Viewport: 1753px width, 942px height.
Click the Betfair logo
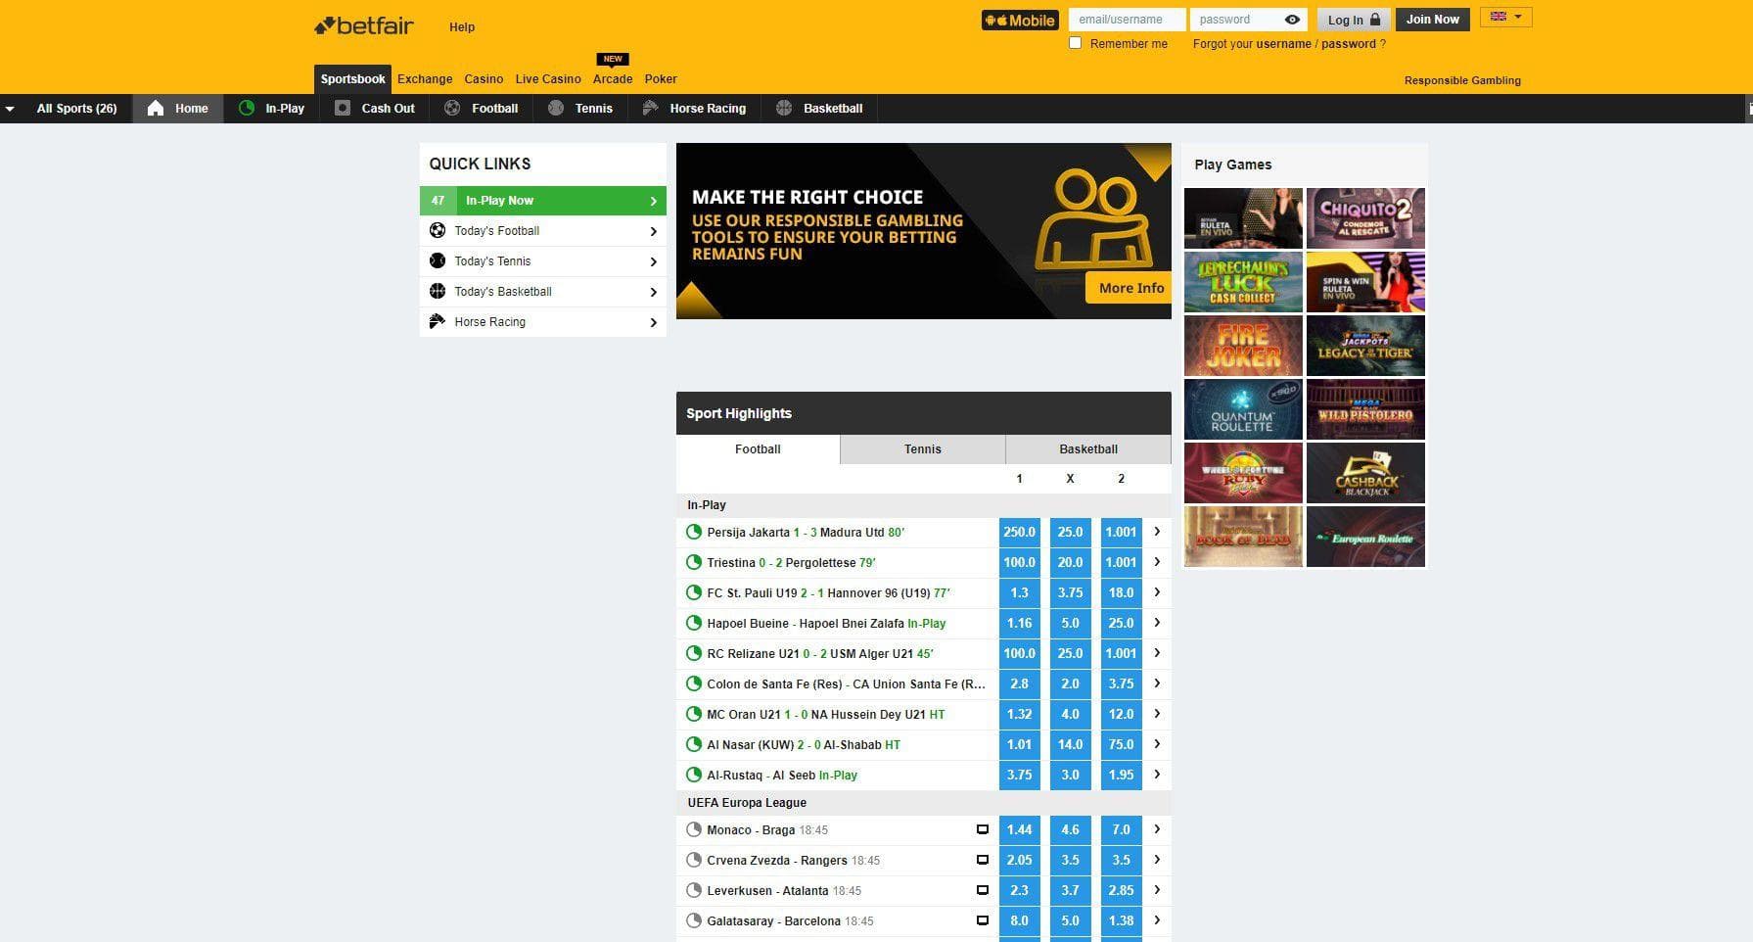[364, 26]
